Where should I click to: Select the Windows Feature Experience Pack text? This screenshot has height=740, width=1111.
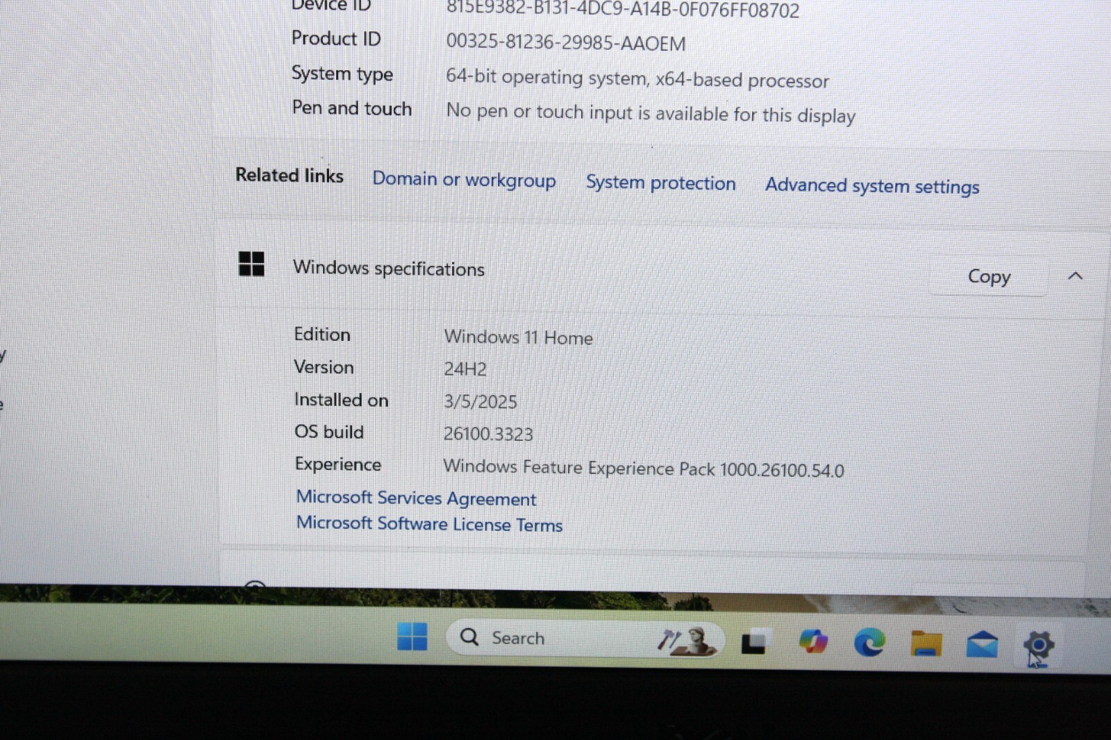coord(644,469)
